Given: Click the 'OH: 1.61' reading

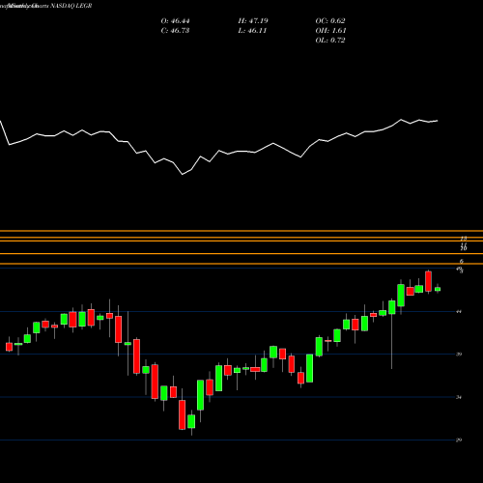Looking at the screenshot, I should [x=330, y=31].
